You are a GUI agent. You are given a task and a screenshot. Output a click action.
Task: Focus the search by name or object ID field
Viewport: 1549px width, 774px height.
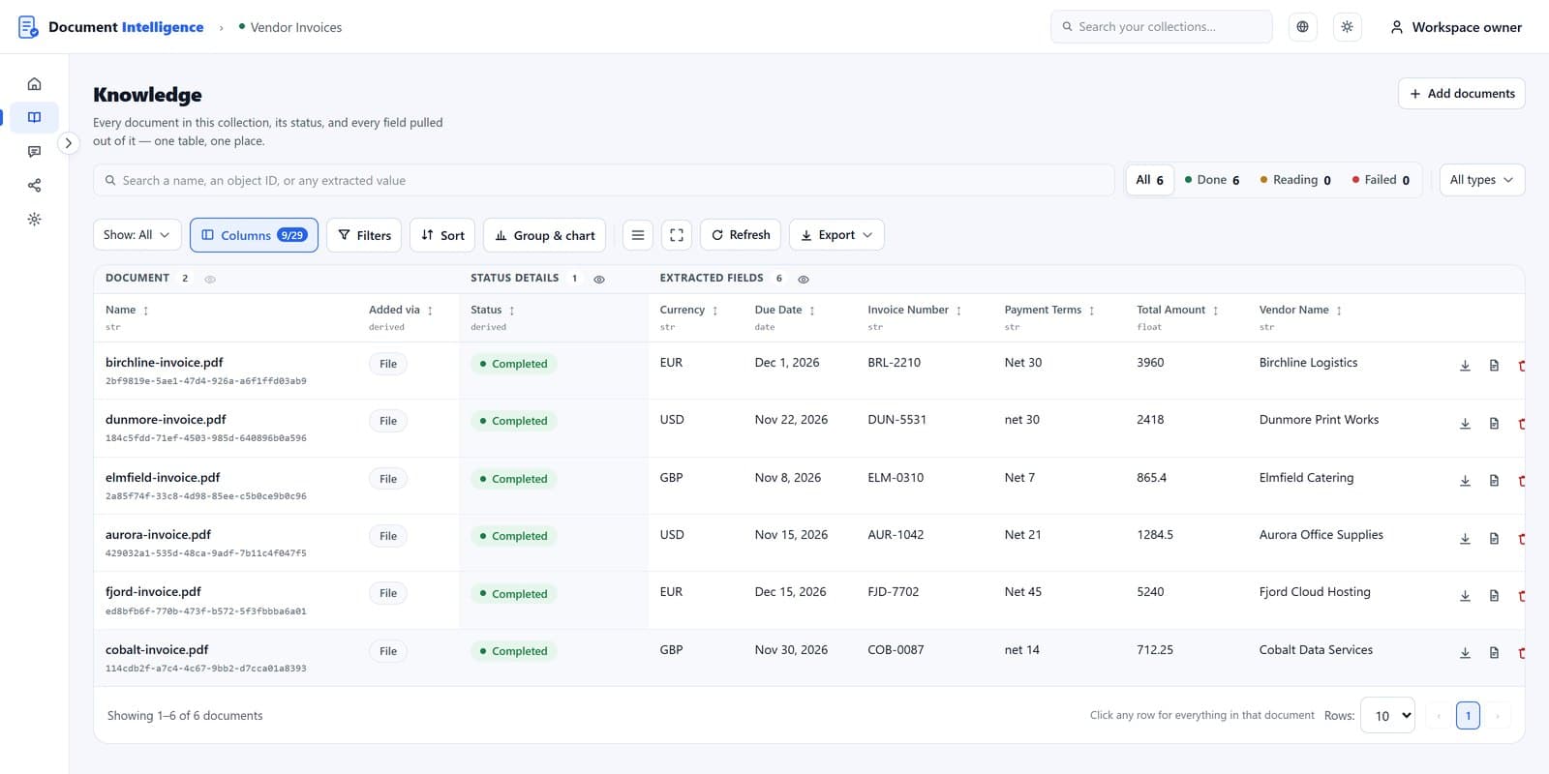(x=604, y=180)
